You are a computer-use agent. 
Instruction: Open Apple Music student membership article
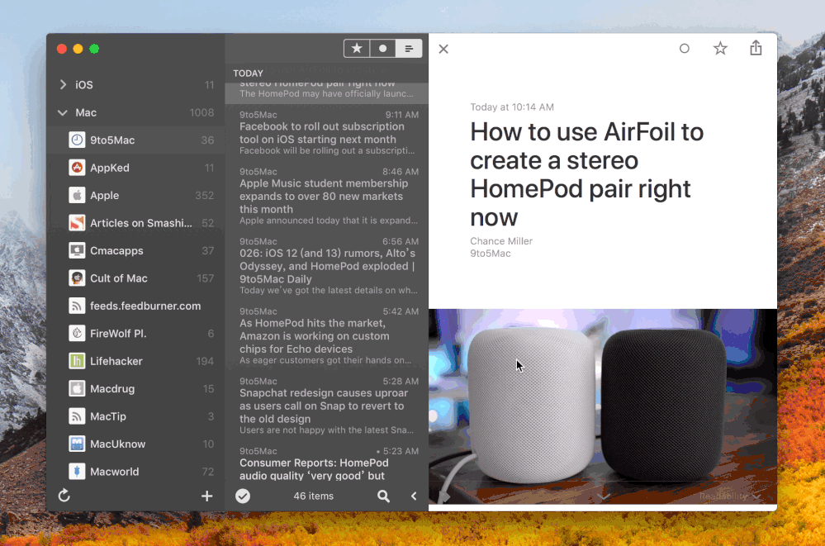pos(327,196)
